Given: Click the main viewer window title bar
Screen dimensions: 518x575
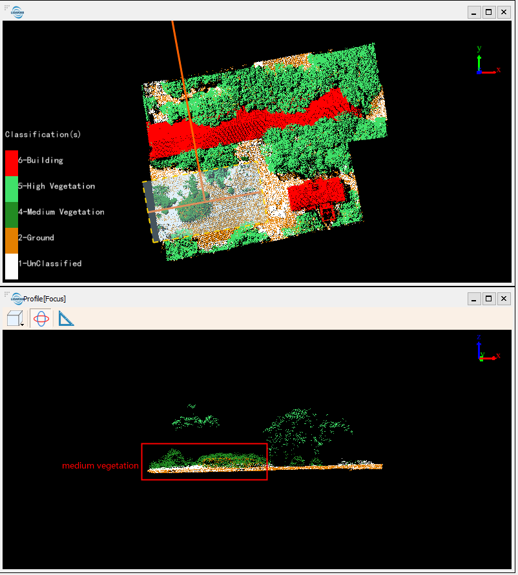Looking at the screenshot, I should [258, 11].
